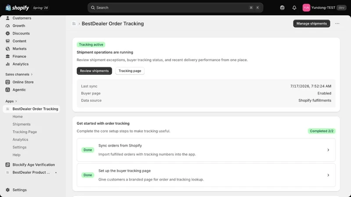The image size is (351, 197).
Task: Click the Settings gear icon
Action: pyautogui.click(x=7, y=190)
